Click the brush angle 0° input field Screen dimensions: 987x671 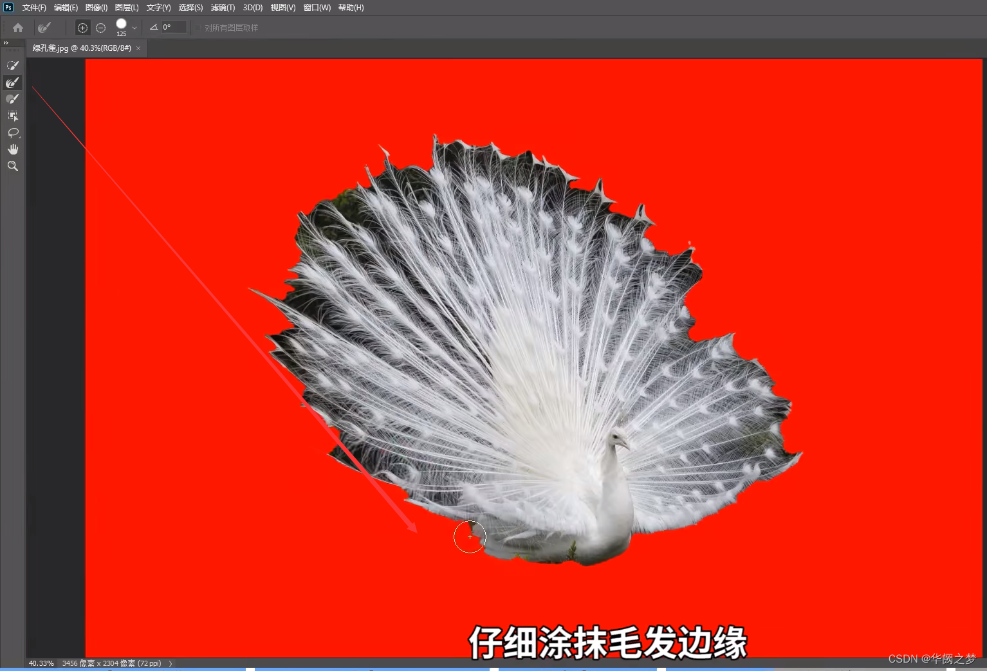(x=174, y=27)
